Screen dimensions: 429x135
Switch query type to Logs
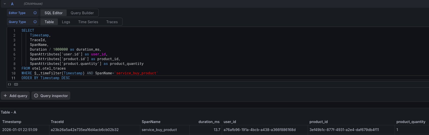(x=66, y=22)
